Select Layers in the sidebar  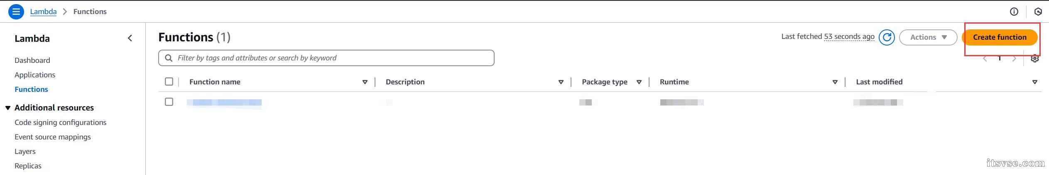(25, 151)
